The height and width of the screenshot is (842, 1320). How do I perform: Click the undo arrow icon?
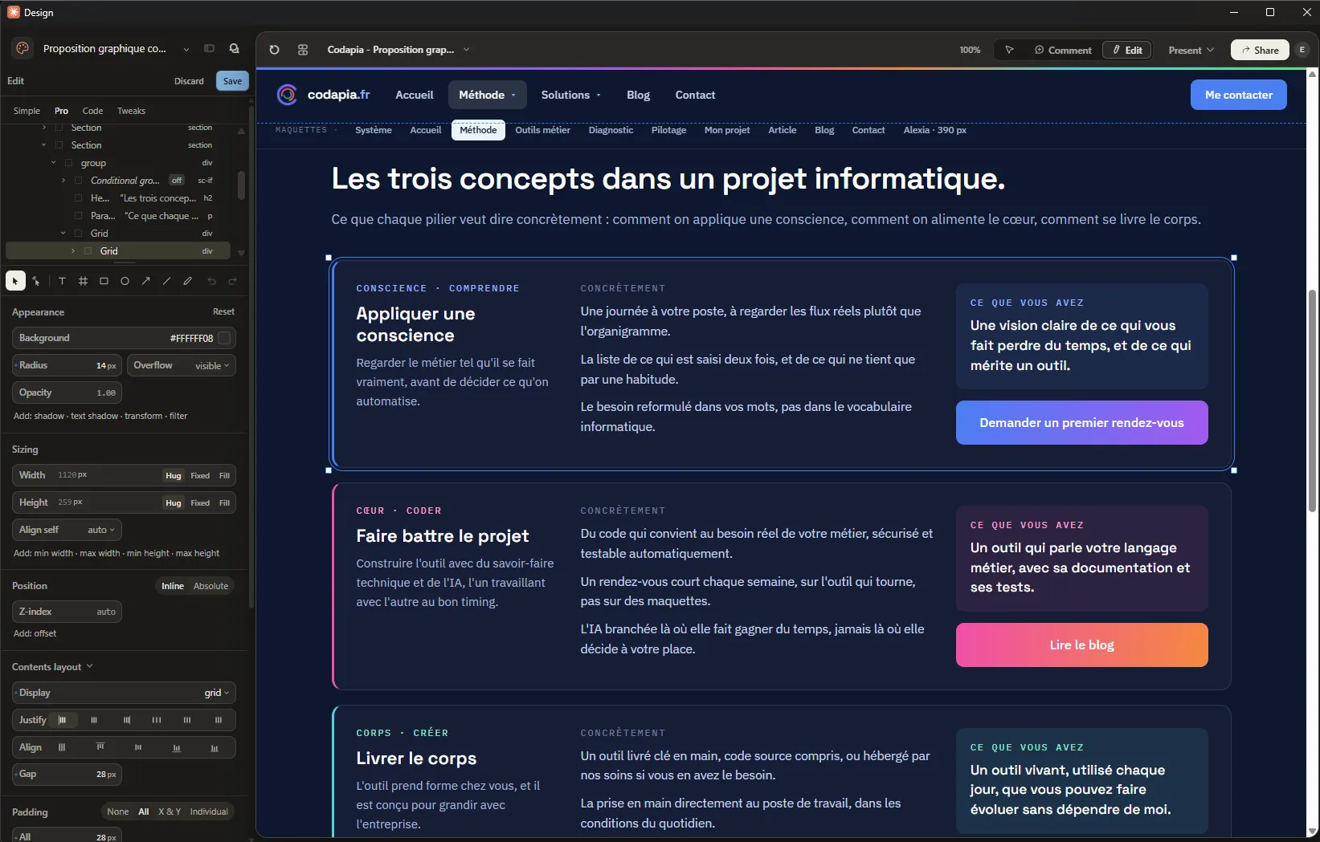pyautogui.click(x=211, y=281)
